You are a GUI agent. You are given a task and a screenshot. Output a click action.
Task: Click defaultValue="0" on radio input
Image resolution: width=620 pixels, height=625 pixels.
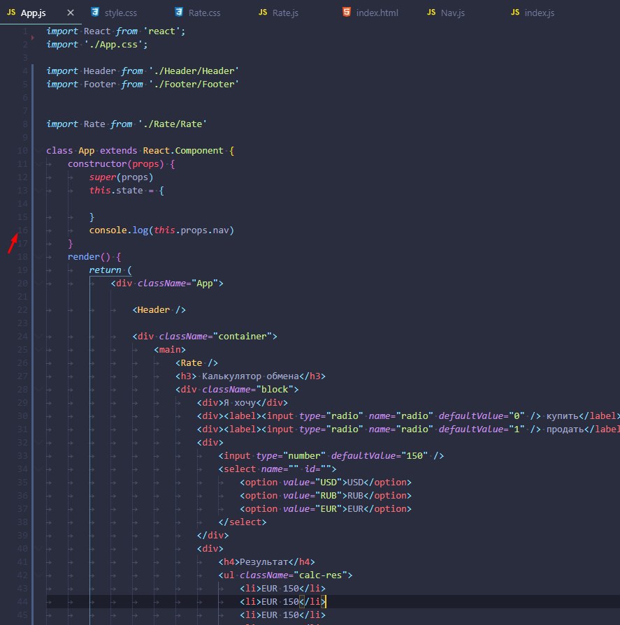pyautogui.click(x=482, y=416)
